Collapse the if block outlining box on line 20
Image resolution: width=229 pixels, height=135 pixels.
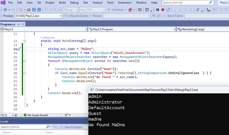25,73
